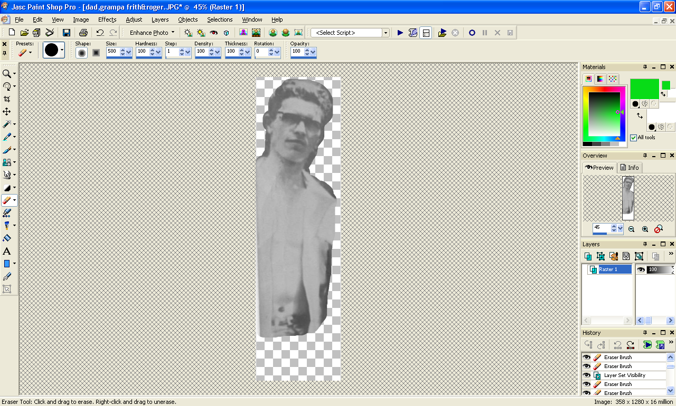Select the Clone Brush tool

point(7,162)
